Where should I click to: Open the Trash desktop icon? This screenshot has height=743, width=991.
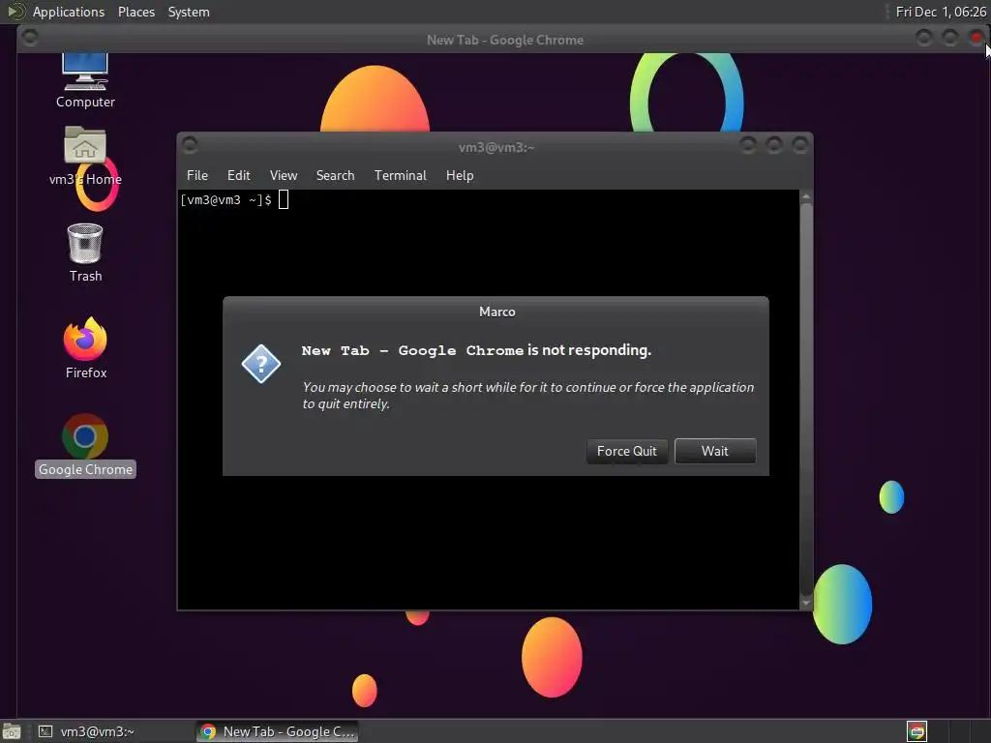click(x=85, y=253)
